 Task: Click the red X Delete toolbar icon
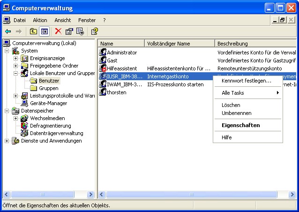[x=58, y=31]
